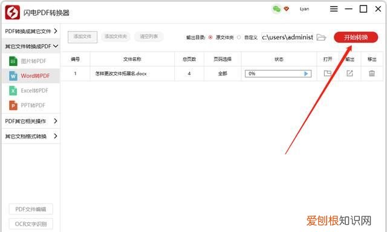Click the 页码选择 column header
Screen dimensions: 387x232
click(x=223, y=59)
